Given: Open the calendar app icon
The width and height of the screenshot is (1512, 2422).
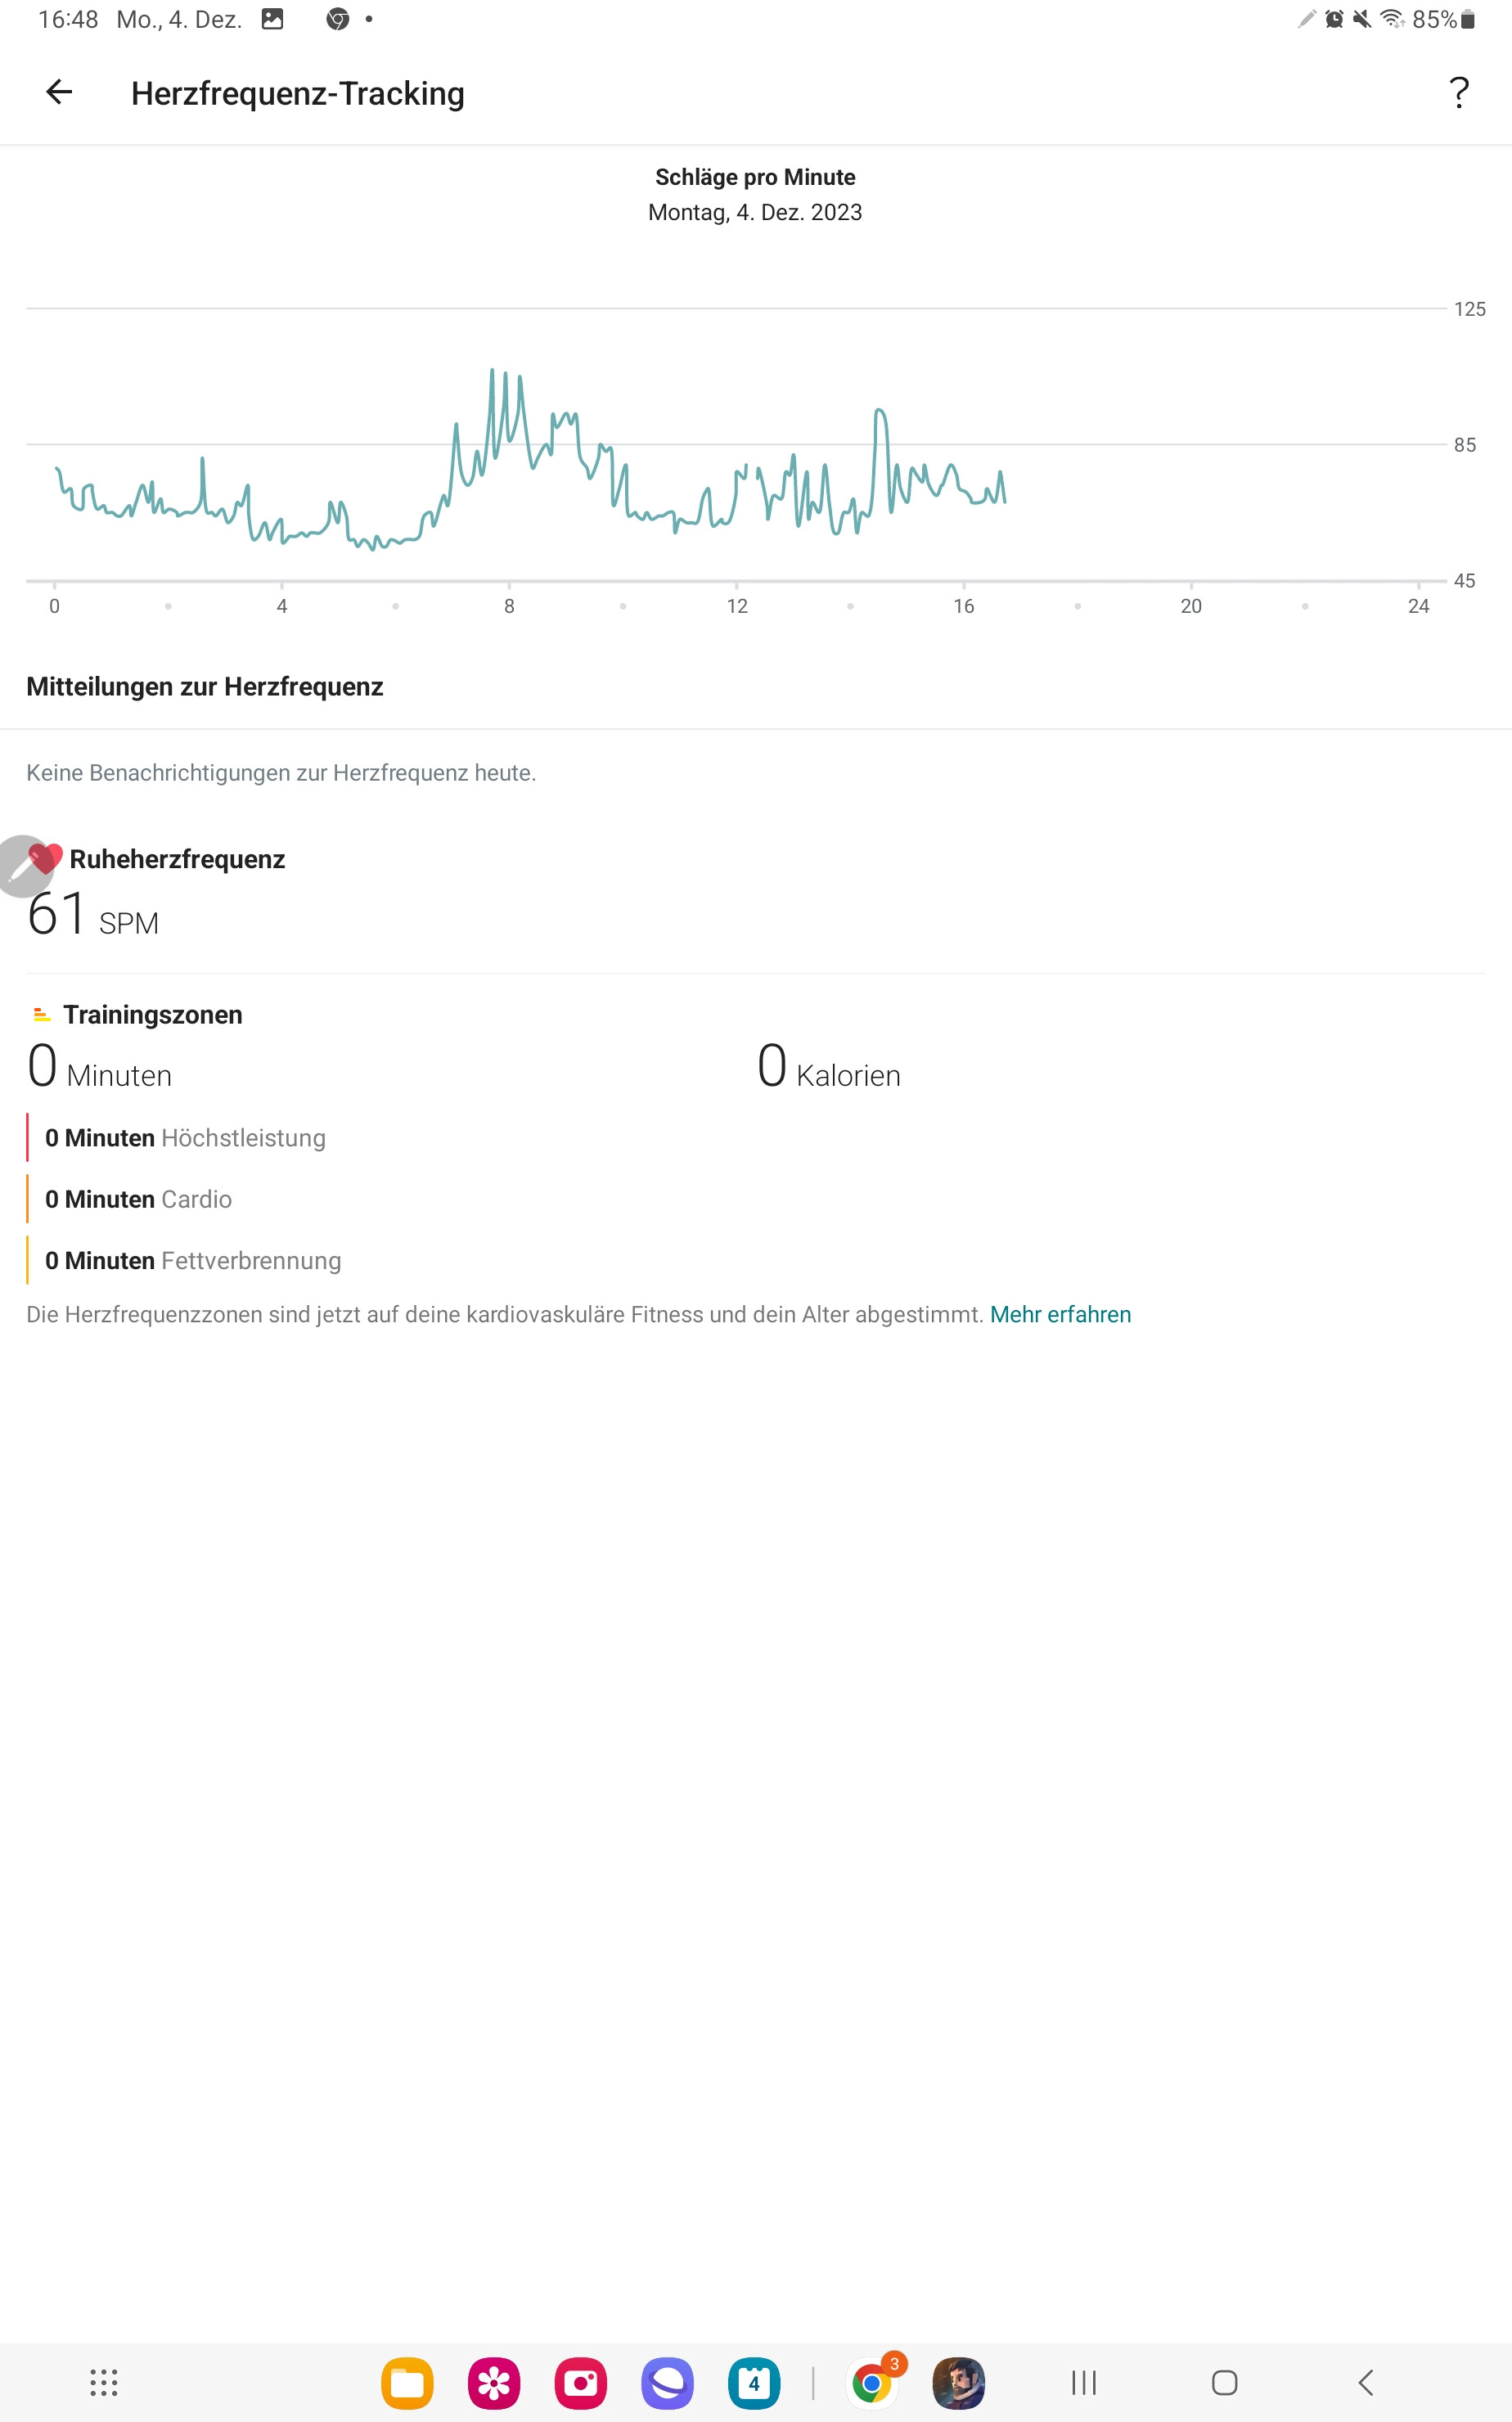Looking at the screenshot, I should pyautogui.click(x=754, y=2383).
